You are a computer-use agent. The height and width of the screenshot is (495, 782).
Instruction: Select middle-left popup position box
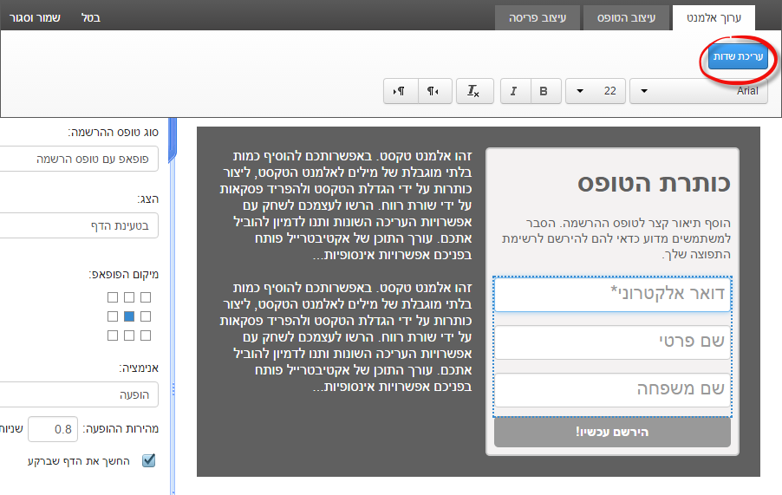click(113, 316)
